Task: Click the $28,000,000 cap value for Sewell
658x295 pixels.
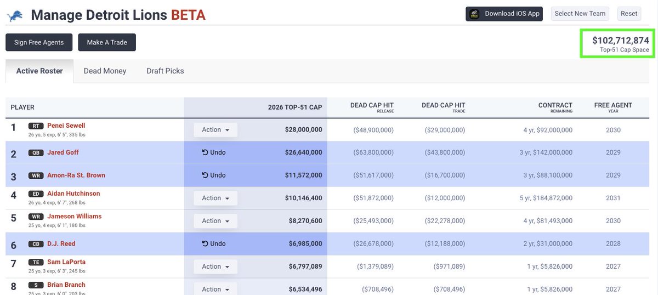Action: pyautogui.click(x=303, y=130)
